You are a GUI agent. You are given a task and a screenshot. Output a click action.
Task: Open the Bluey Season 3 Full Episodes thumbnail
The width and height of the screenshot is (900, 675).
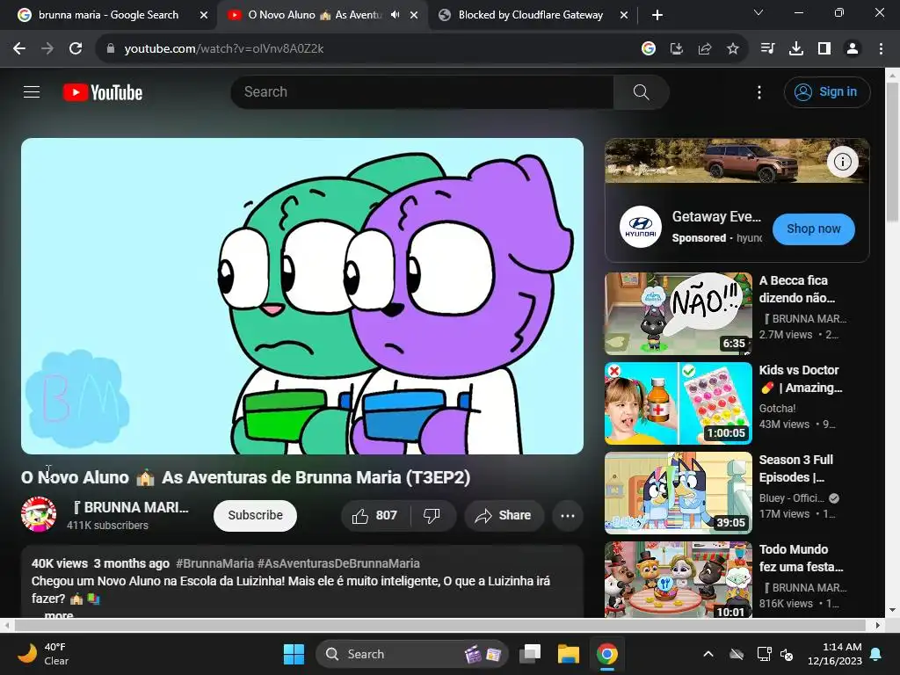pyautogui.click(x=678, y=492)
